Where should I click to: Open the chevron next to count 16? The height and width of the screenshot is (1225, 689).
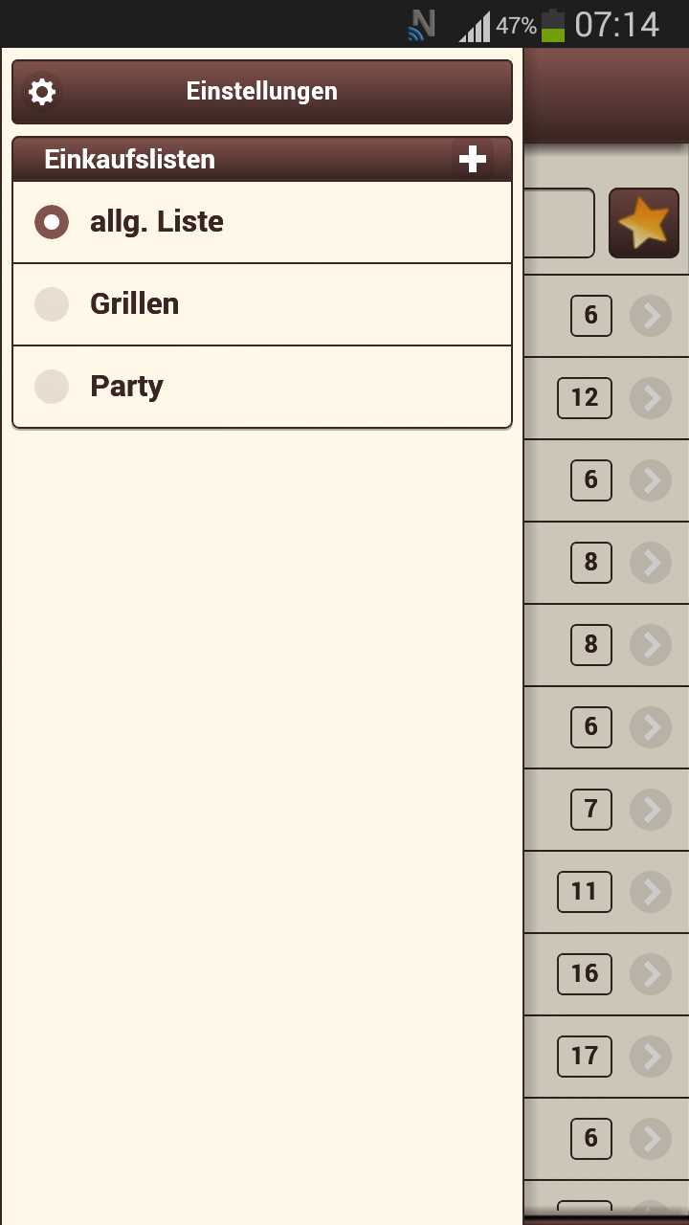click(x=651, y=974)
